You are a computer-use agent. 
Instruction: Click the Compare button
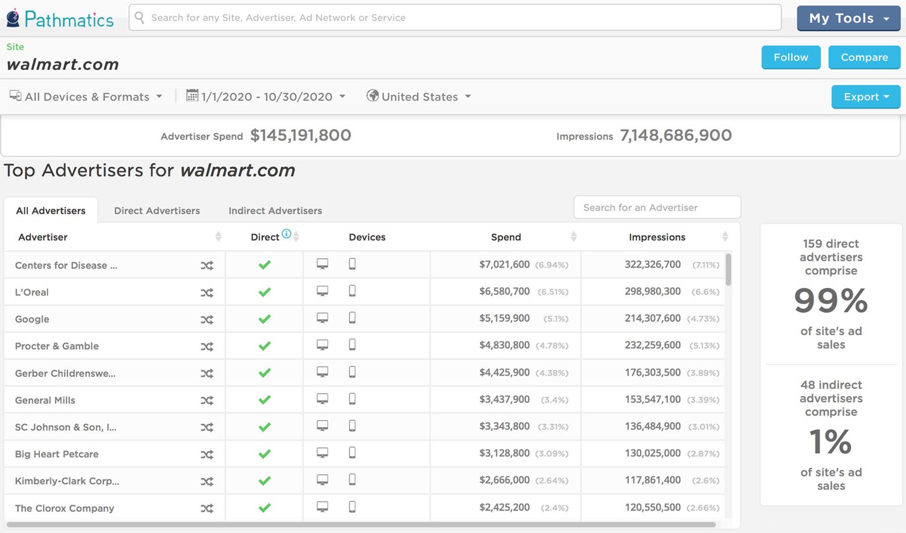point(864,57)
